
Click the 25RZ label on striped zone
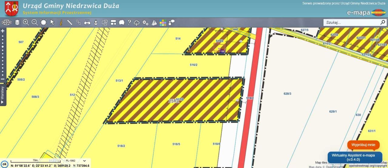[x=174, y=101]
